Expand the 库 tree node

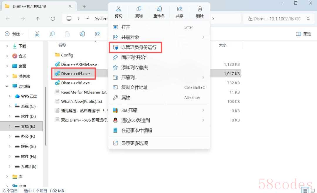(7, 177)
